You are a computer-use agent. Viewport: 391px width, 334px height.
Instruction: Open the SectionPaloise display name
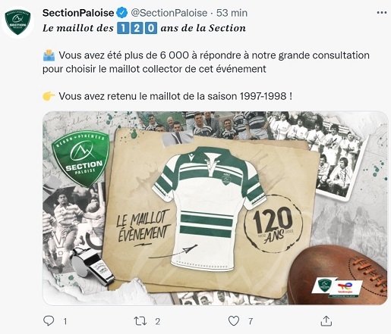(x=78, y=13)
